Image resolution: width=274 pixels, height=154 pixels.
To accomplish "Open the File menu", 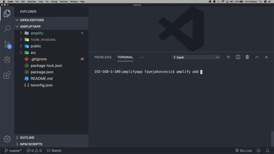I will [x=17, y=2].
